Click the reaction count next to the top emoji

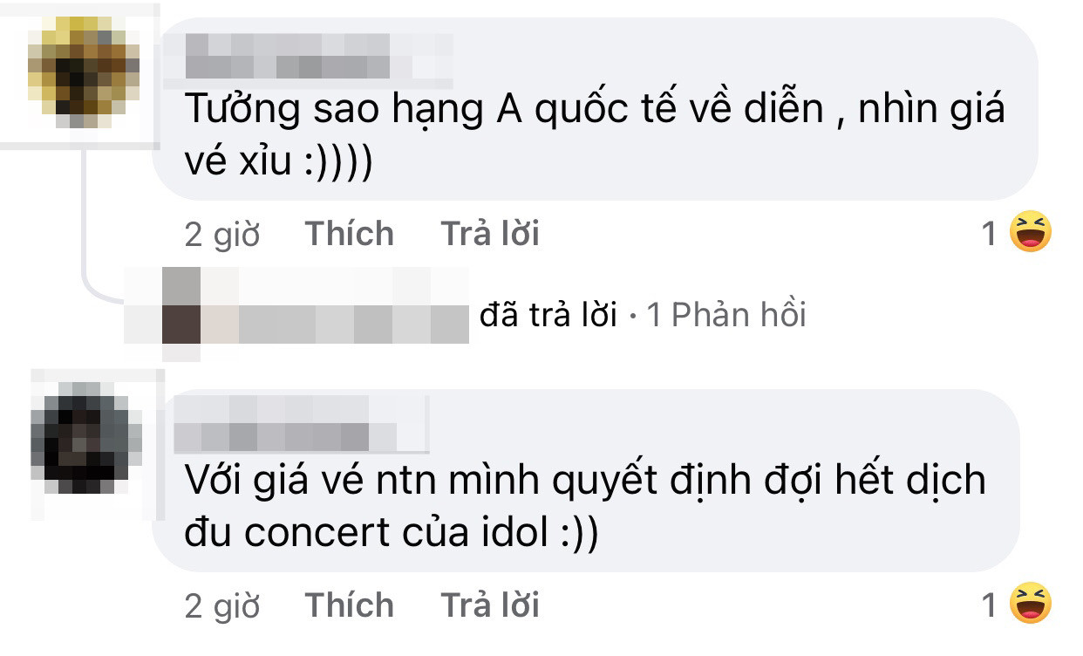[x=990, y=231]
